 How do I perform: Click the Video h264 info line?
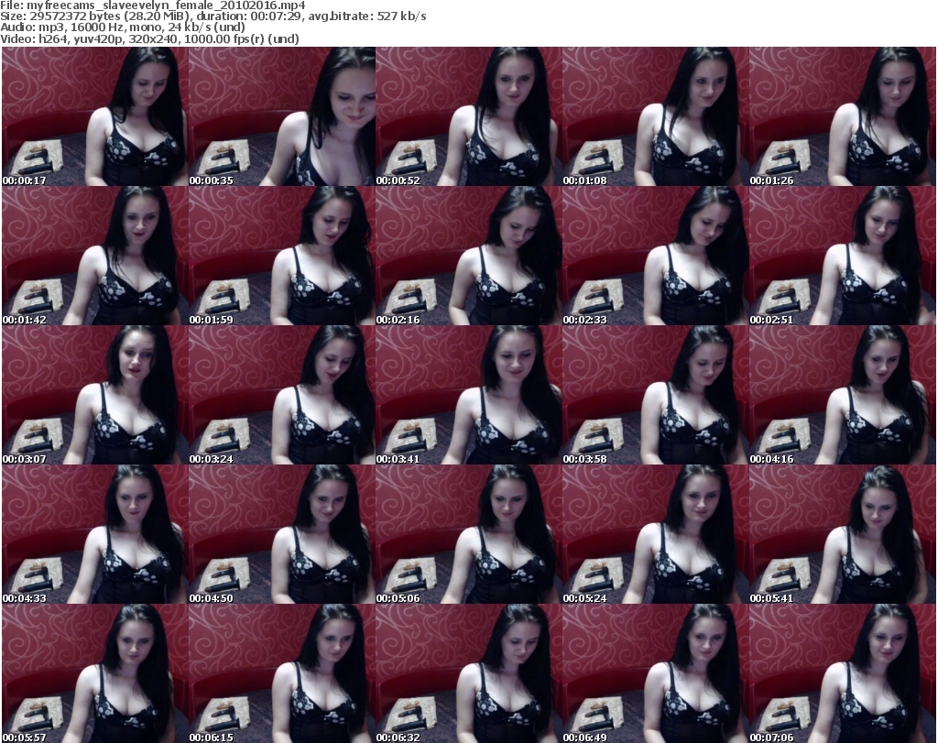(x=149, y=38)
